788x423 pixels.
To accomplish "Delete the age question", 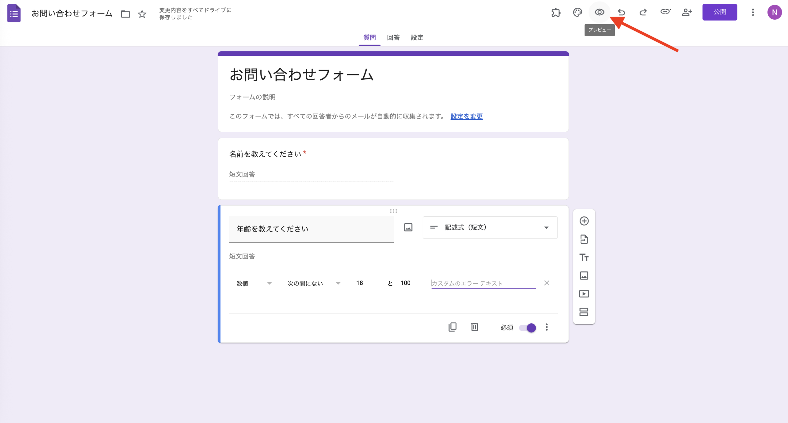I will [x=474, y=327].
